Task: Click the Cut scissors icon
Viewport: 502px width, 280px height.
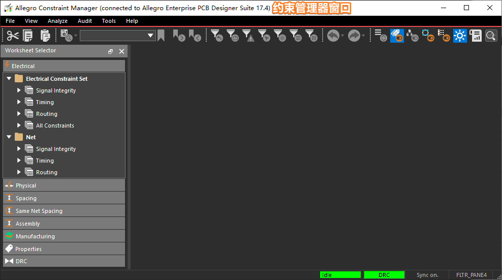Action: tap(13, 36)
